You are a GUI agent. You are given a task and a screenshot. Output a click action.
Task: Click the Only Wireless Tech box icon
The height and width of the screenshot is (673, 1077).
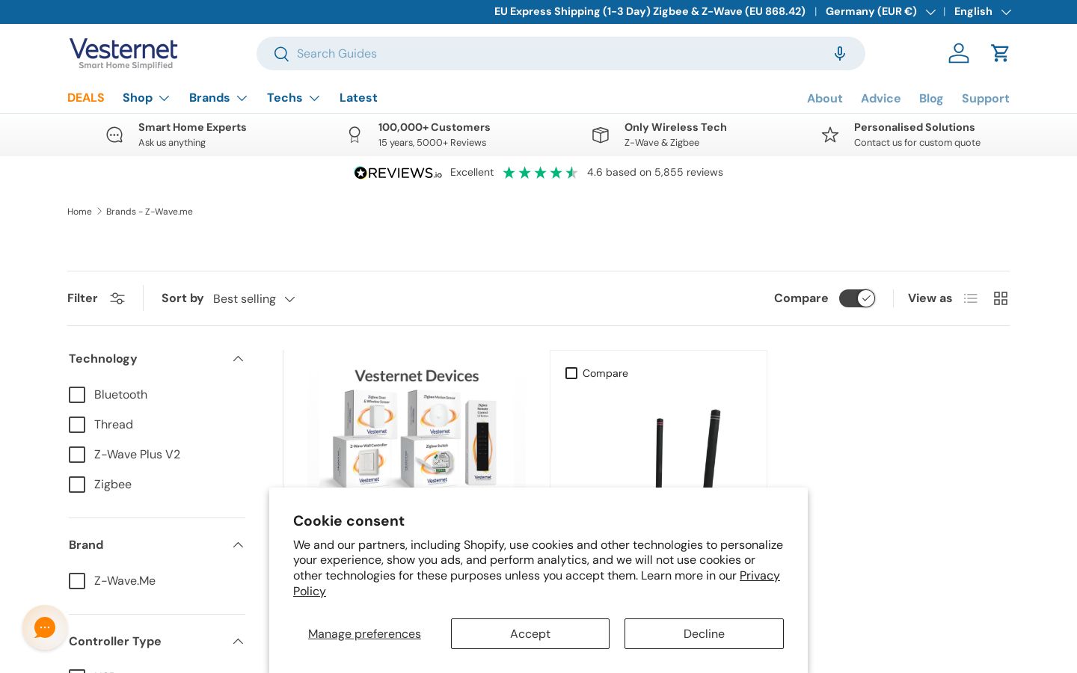click(601, 135)
